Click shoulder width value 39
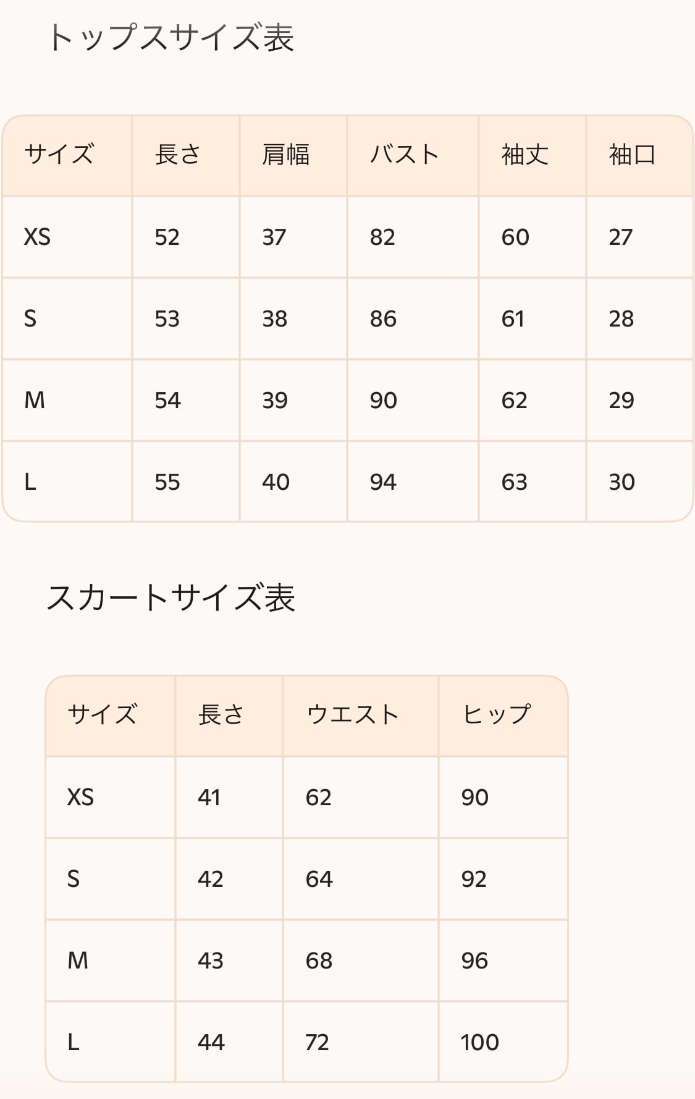The height and width of the screenshot is (1099, 695). (275, 400)
